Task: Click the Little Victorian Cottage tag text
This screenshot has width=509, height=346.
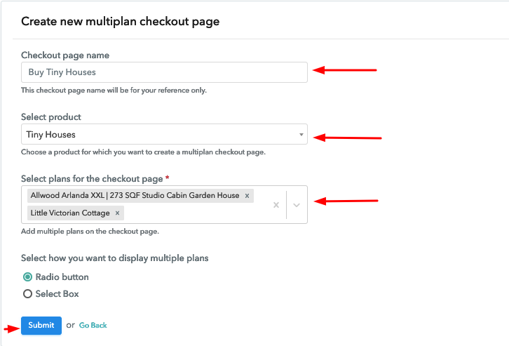Action: (x=70, y=213)
